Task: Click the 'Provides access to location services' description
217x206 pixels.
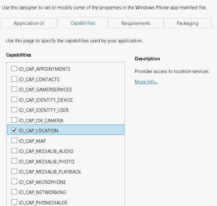Action: tap(172, 71)
